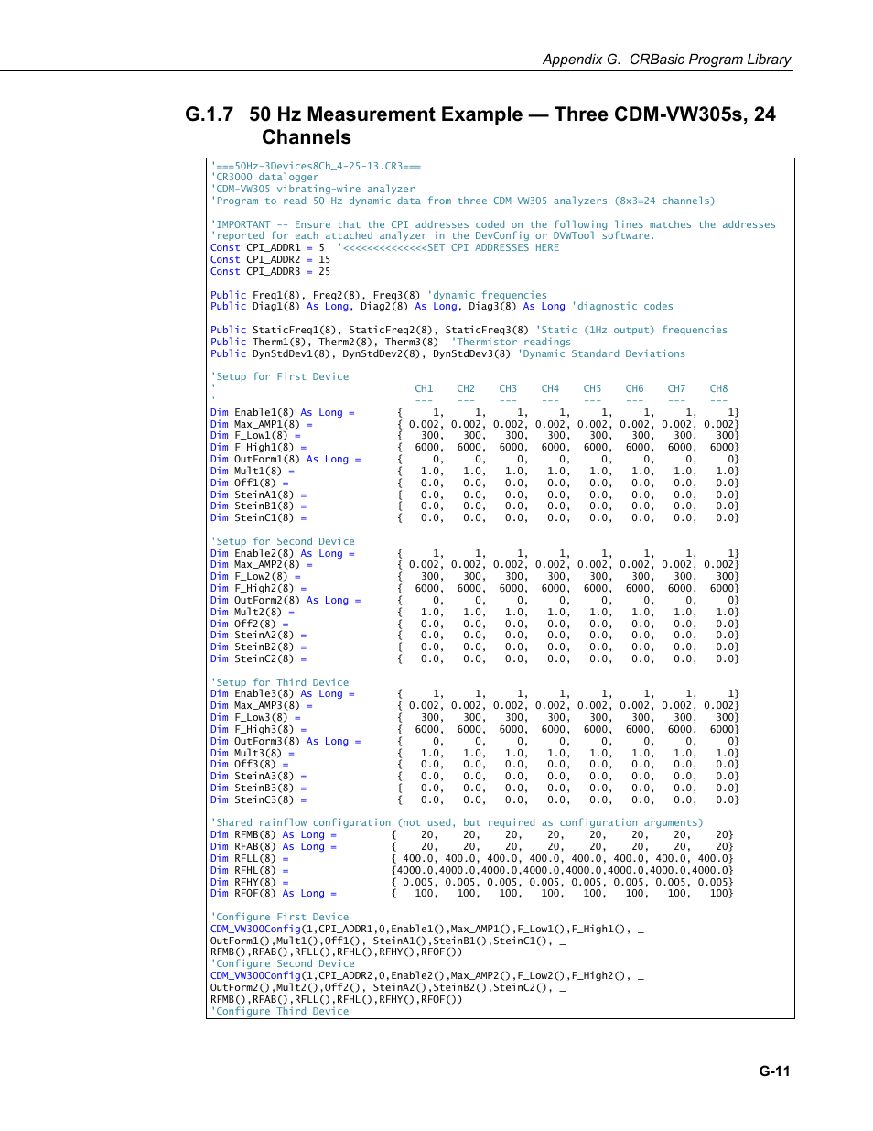Click the line 'Dim OutForm1(8) As Long ='
The image size is (873, 1131).
point(475,460)
